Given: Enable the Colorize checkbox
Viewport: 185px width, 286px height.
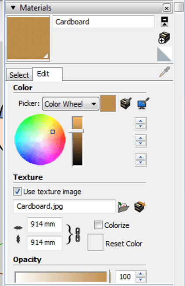Looking at the screenshot, I should pyautogui.click(x=98, y=225).
